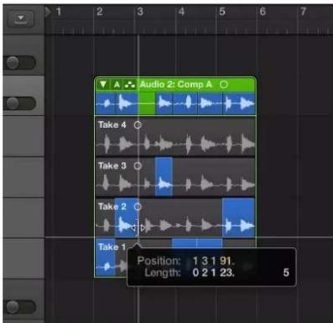Toggle the switch on the bottom track

tap(20, 307)
